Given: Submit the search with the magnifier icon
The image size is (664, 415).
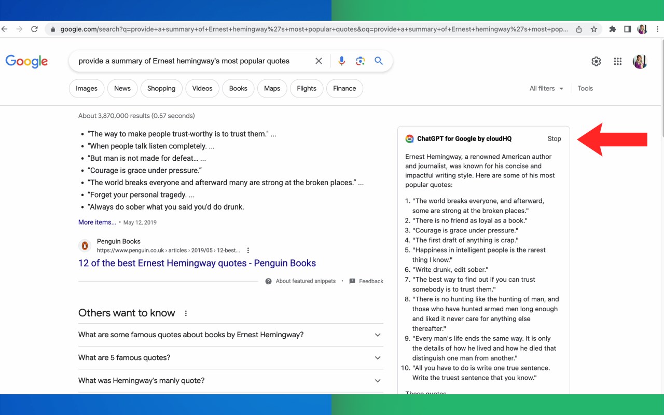Looking at the screenshot, I should click(379, 61).
